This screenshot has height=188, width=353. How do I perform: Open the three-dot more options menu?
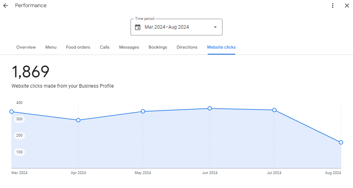pos(333,6)
